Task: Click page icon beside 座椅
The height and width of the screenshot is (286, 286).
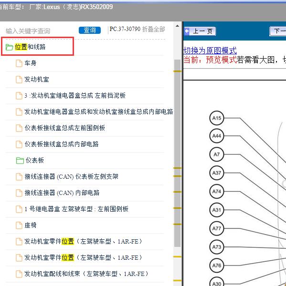Action: [19, 225]
